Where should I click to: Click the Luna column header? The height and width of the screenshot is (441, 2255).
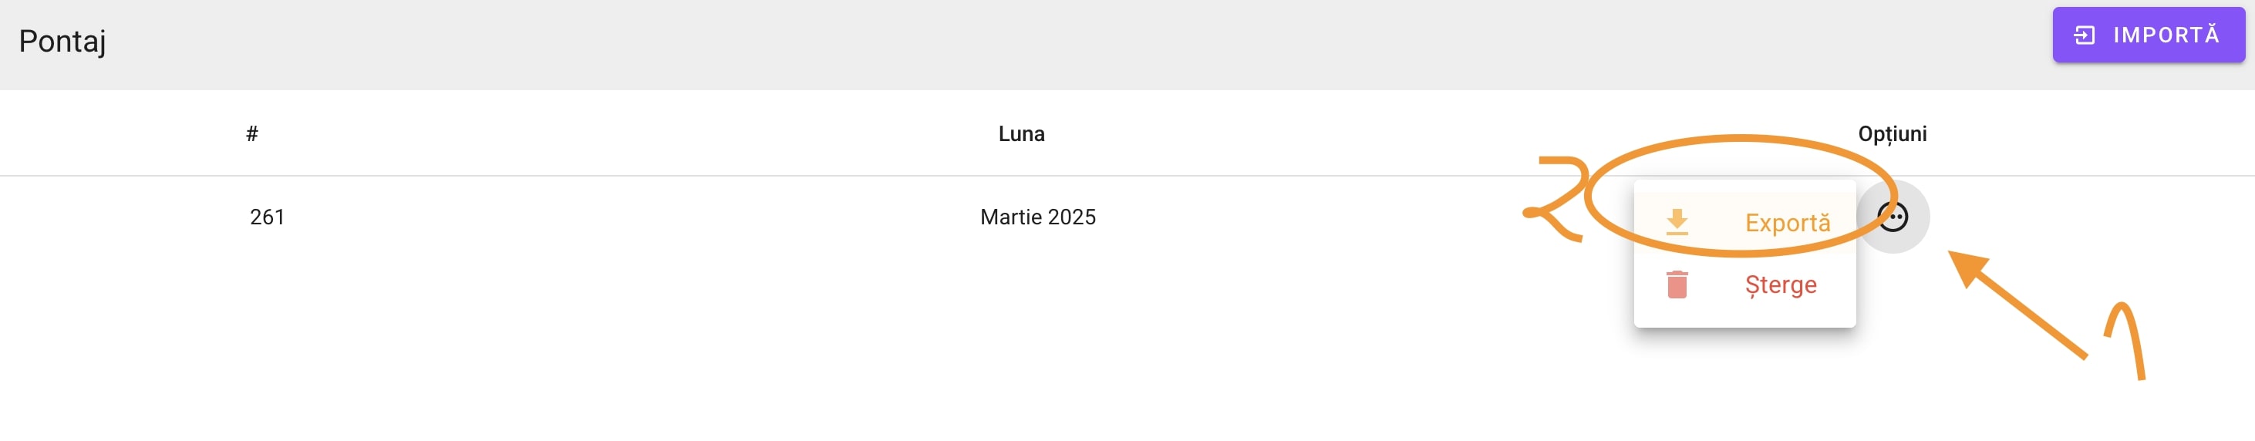coord(1021,134)
